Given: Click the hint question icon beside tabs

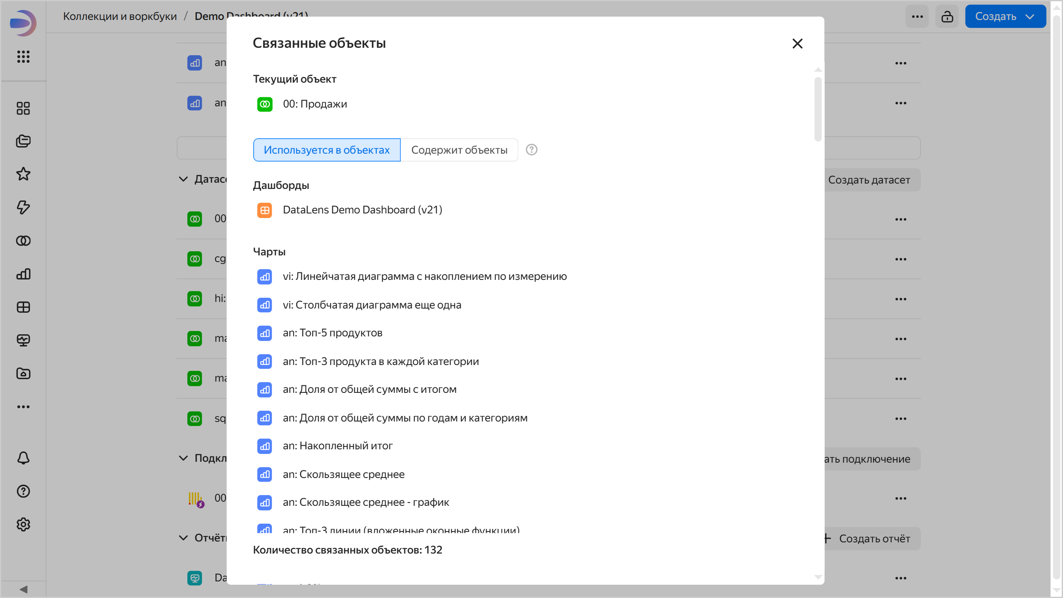Looking at the screenshot, I should coord(531,149).
